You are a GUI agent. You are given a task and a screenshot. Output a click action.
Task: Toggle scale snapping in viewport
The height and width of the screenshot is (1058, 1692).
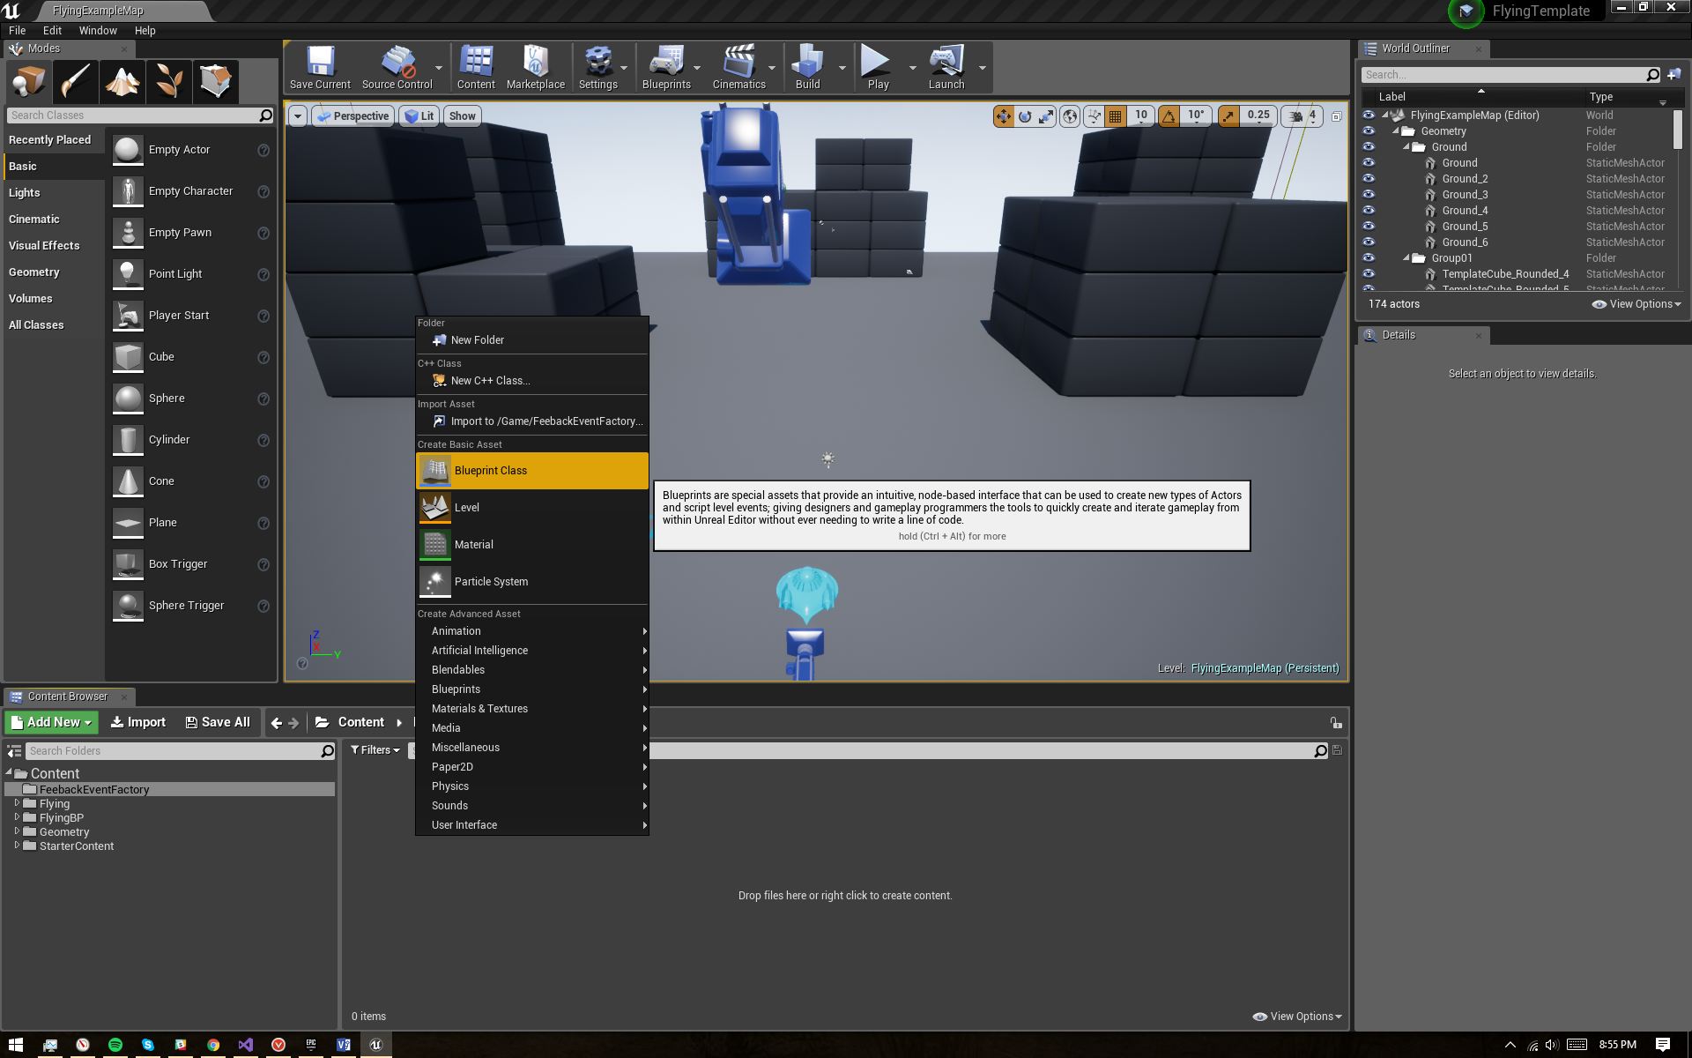point(1228,116)
